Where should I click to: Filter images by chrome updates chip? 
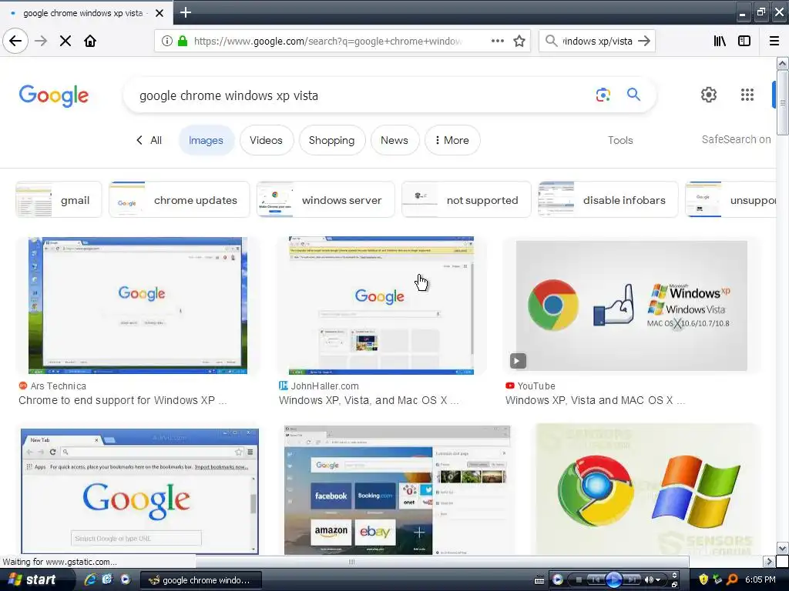pyautogui.click(x=179, y=200)
